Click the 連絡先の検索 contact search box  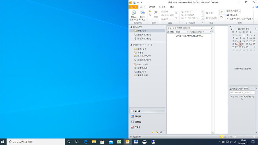pyautogui.click(x=233, y=11)
